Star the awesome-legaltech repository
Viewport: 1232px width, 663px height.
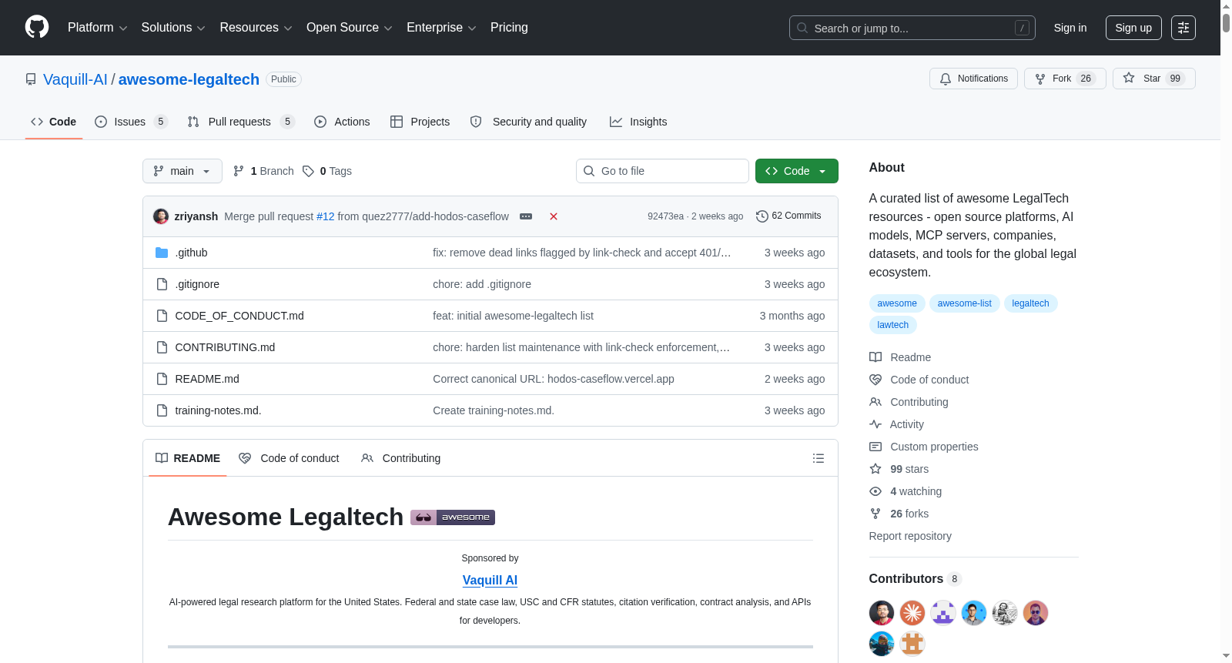(x=1153, y=79)
